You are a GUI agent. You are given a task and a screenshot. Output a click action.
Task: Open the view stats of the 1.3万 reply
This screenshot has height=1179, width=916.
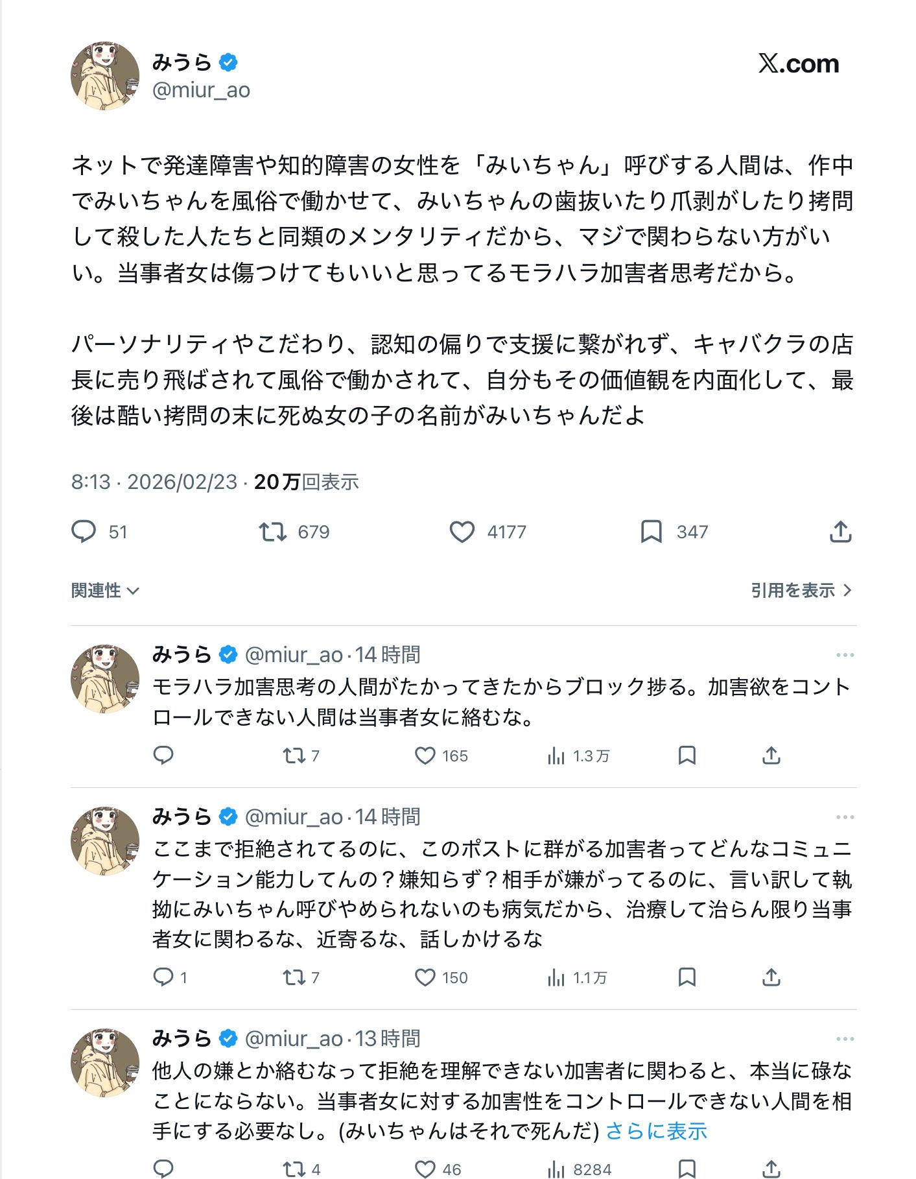pyautogui.click(x=556, y=756)
